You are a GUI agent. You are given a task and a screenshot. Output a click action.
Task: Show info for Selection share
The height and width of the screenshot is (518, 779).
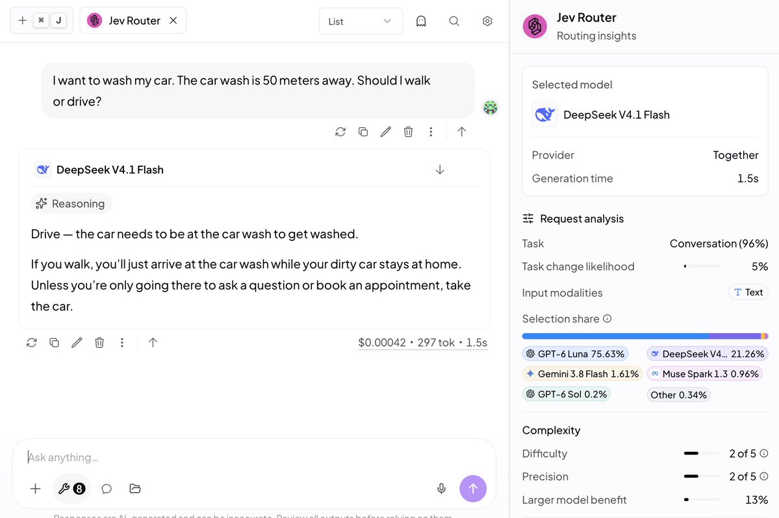[x=607, y=319]
